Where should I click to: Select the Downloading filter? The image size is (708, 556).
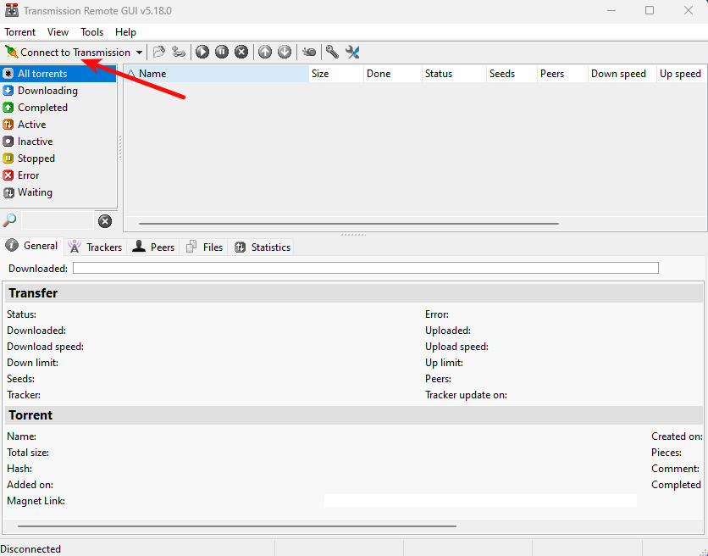pos(58,91)
